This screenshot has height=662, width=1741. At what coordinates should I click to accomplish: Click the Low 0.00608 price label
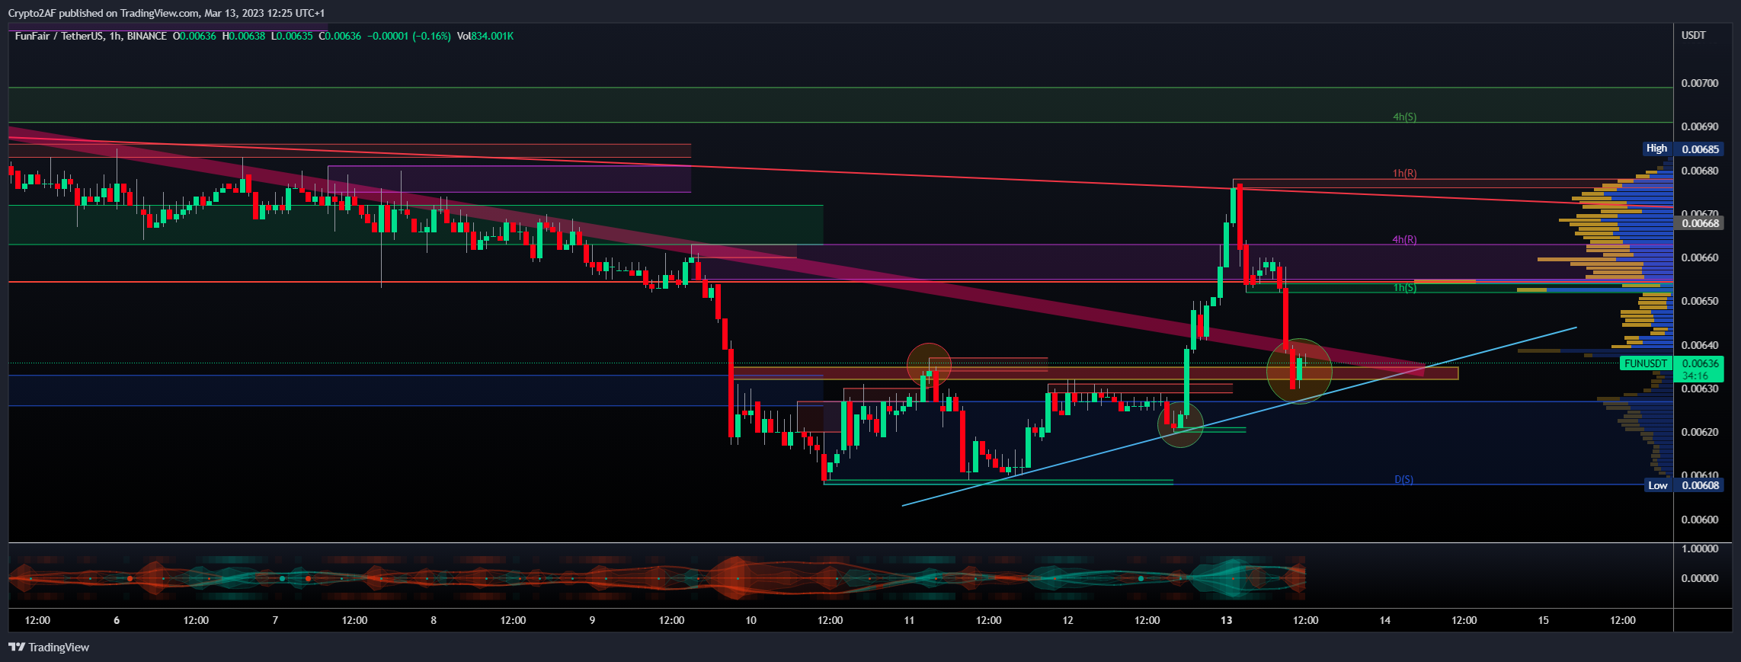(1682, 485)
